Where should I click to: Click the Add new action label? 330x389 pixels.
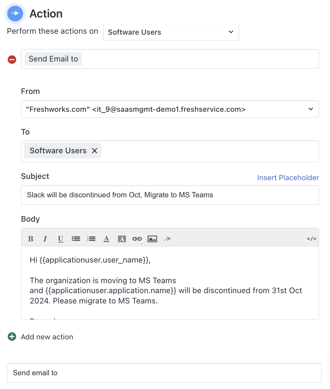(x=47, y=337)
